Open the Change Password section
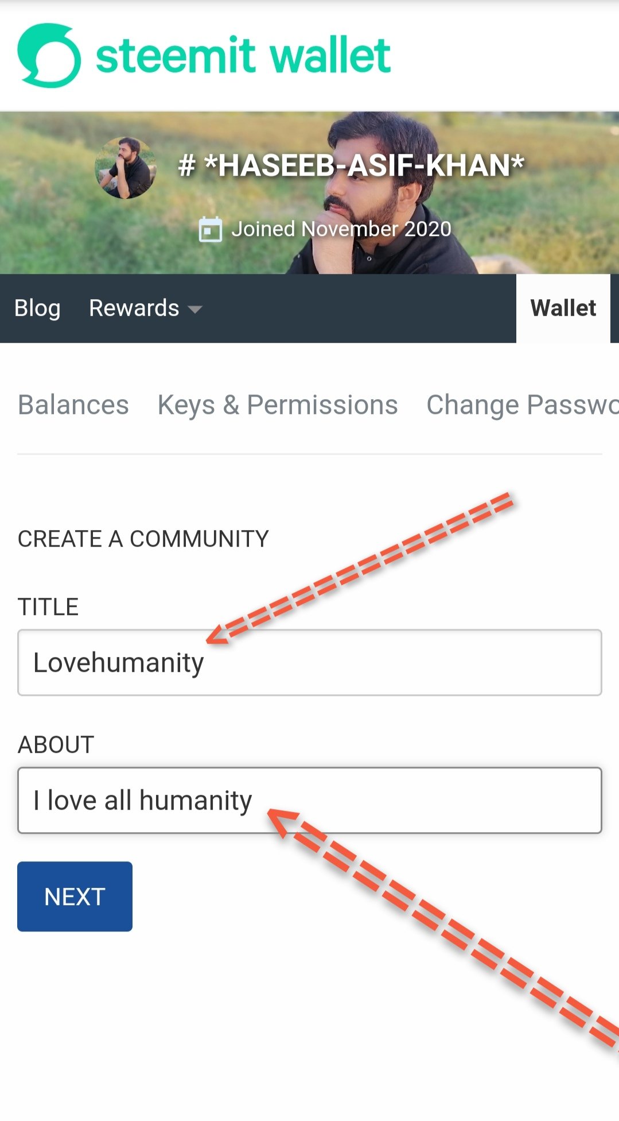The image size is (619, 1121). [523, 405]
